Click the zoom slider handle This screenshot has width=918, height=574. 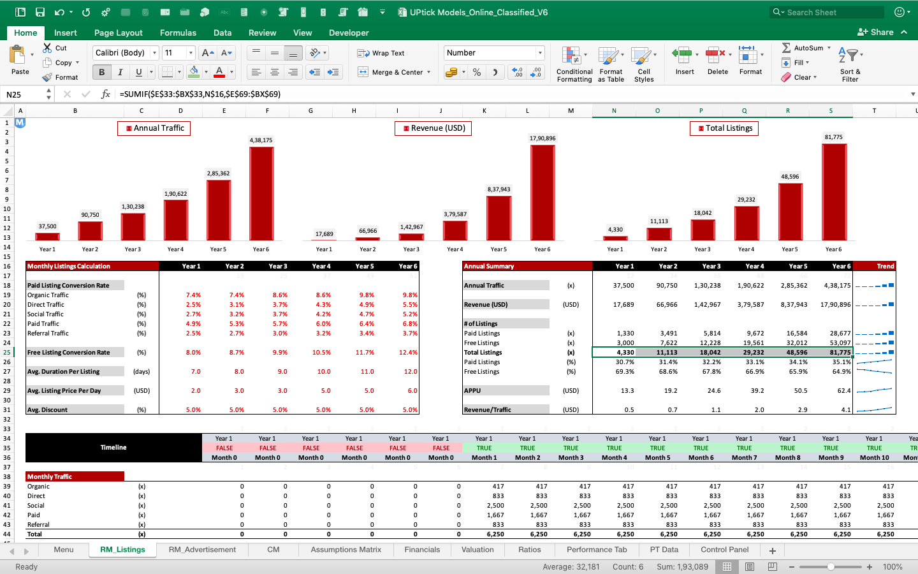(831, 566)
